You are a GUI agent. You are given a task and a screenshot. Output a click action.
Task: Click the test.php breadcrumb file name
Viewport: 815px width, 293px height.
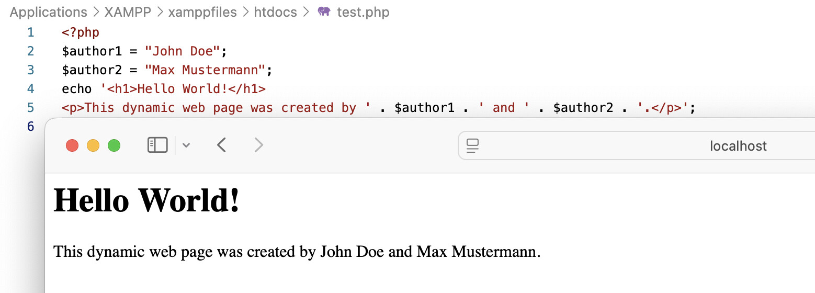[363, 12]
